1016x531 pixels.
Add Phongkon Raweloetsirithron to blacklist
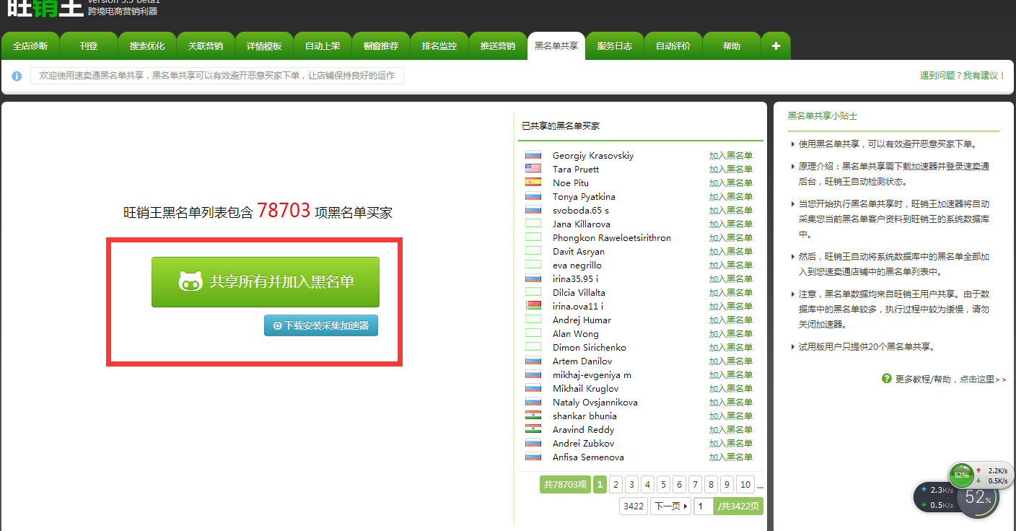[730, 237]
